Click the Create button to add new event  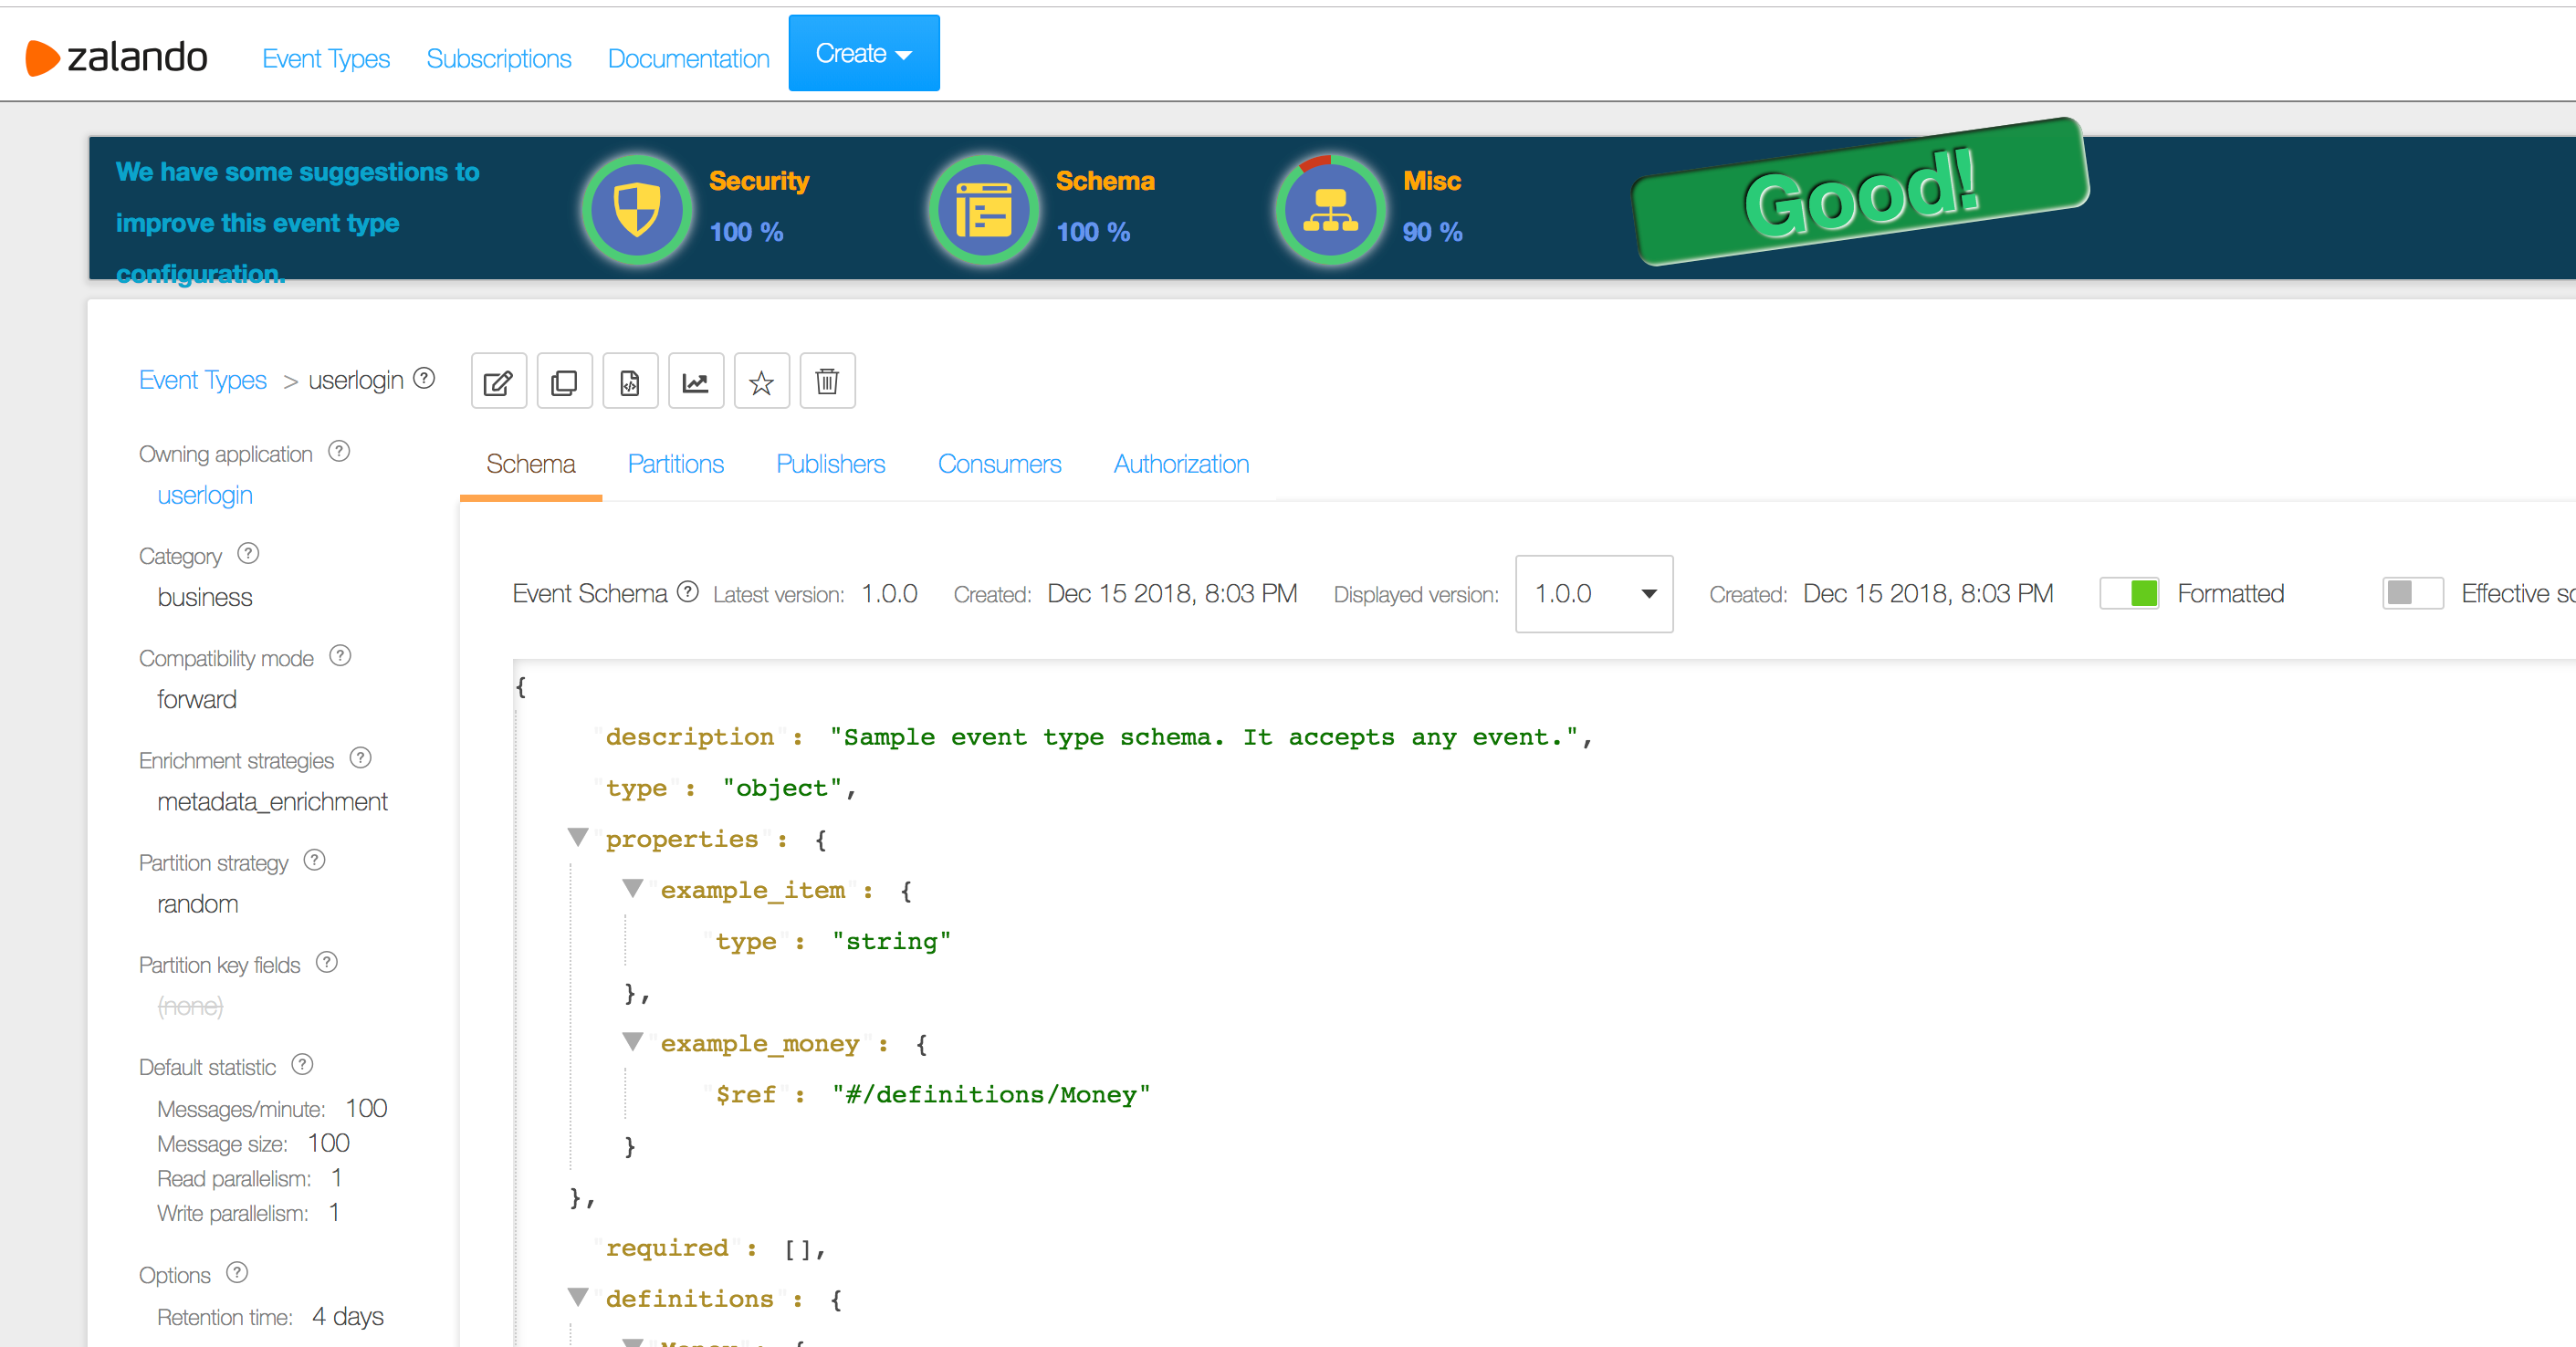(859, 53)
